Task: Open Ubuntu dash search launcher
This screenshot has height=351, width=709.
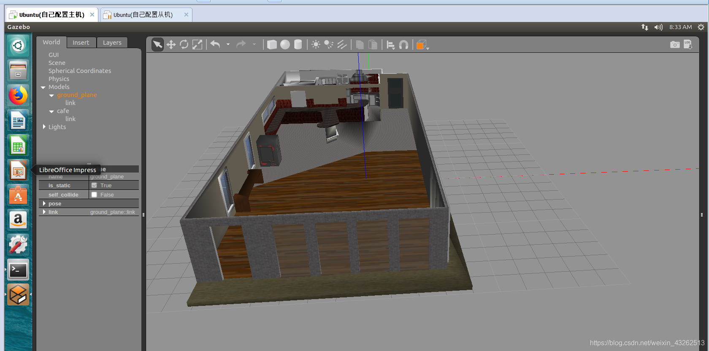Action: point(18,45)
